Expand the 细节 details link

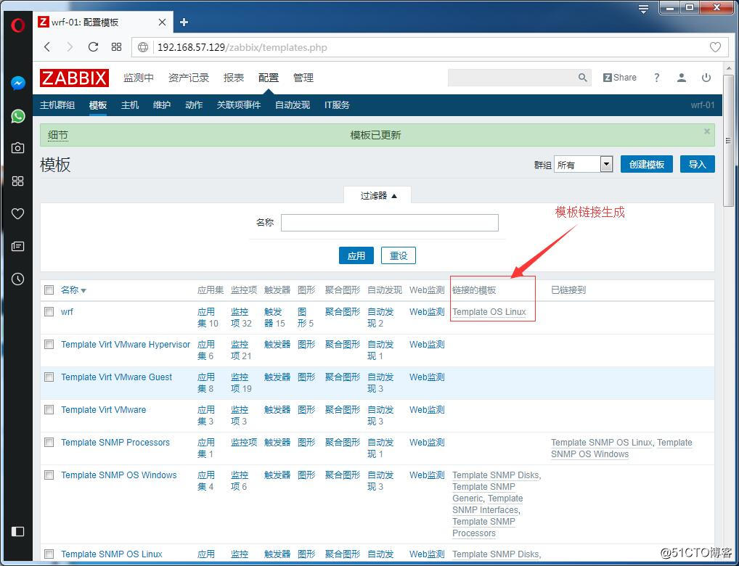pyautogui.click(x=58, y=135)
